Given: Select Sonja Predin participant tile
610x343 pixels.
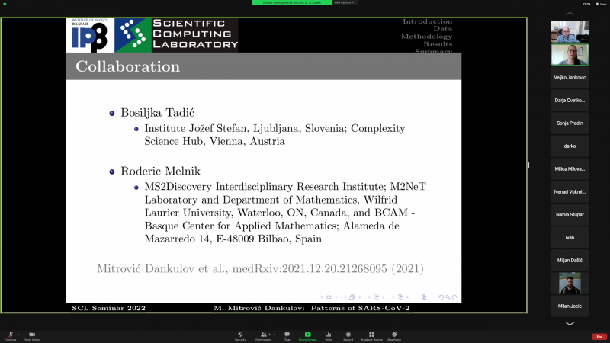Looking at the screenshot, I should pos(570,123).
